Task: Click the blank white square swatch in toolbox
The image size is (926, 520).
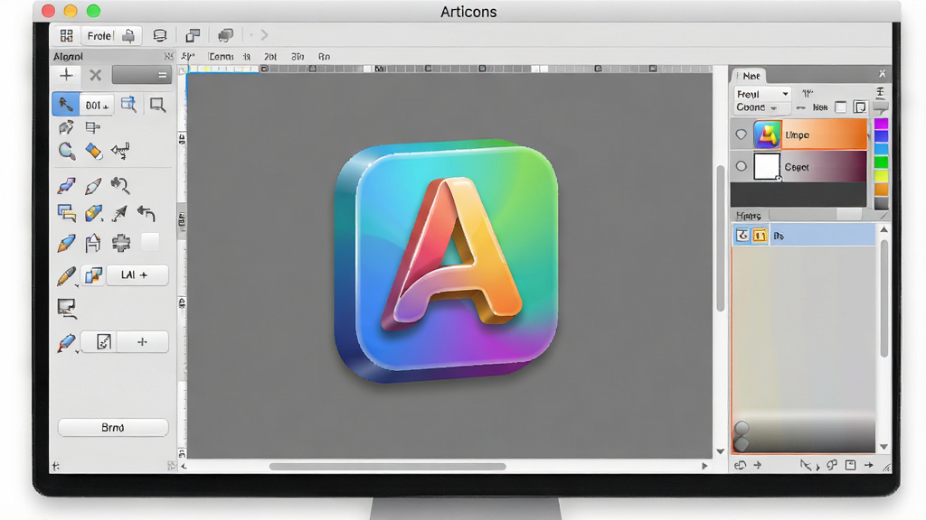Action: [x=150, y=242]
